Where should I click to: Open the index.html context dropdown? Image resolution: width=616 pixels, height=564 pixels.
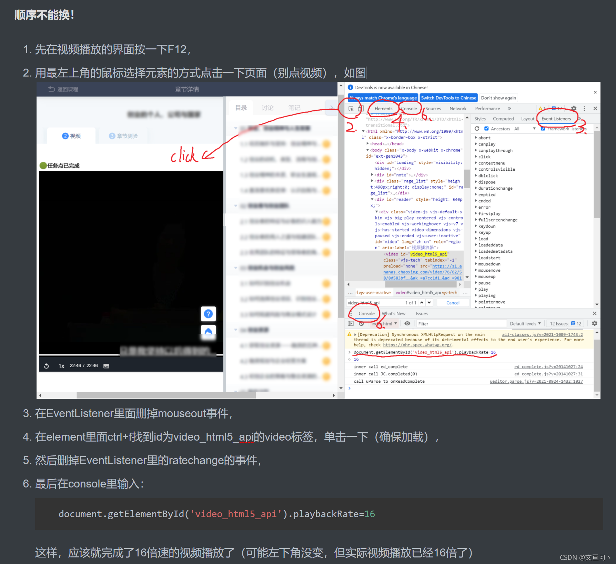pos(384,323)
